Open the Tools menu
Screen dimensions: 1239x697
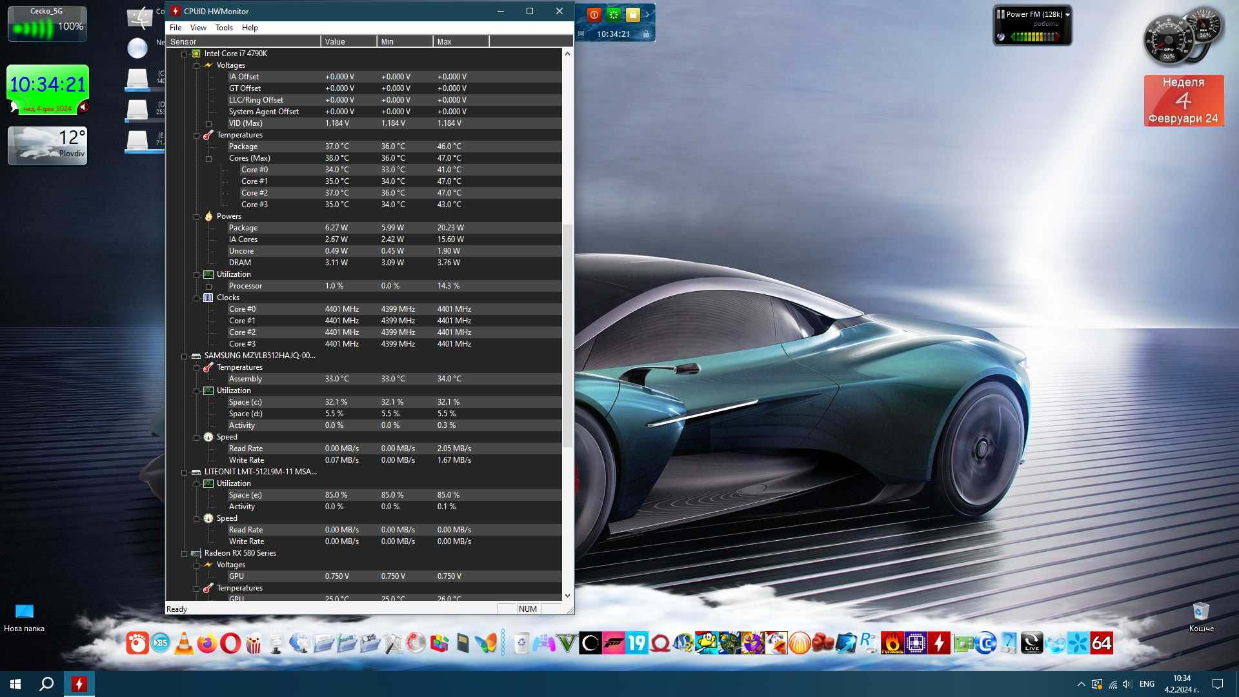coord(224,28)
